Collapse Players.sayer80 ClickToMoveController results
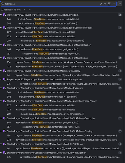The width and height of the screenshot is (125, 163). click(x=1, y=45)
